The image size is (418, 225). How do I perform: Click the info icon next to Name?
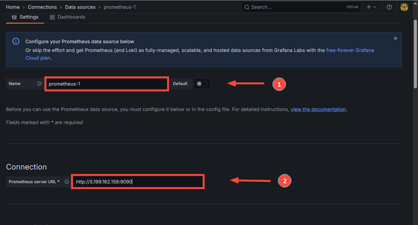pos(39,84)
